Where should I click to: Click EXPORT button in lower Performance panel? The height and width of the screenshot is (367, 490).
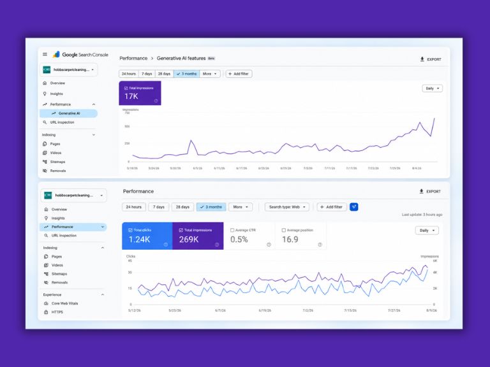point(430,191)
